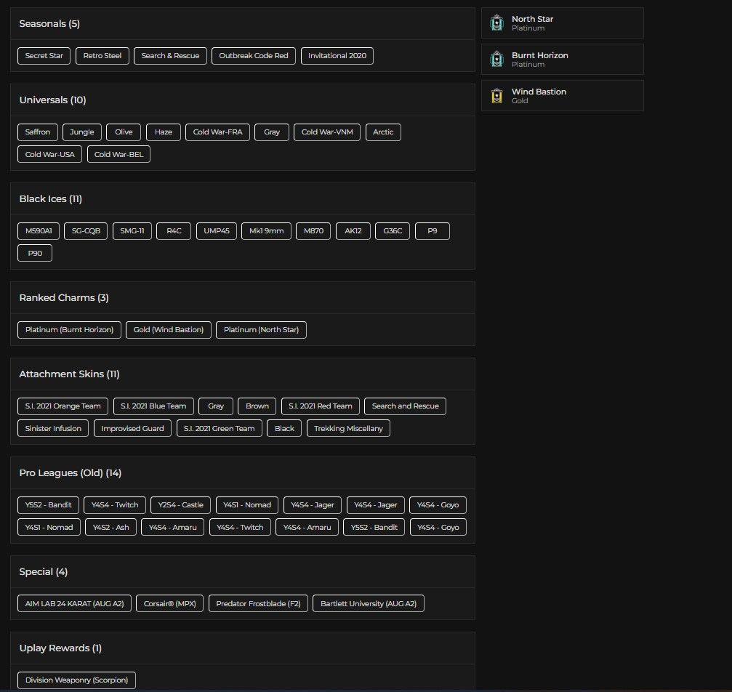This screenshot has height=692, width=732.
Task: Click the Pro Leagues (Old) (14) heading
Action: (71, 473)
